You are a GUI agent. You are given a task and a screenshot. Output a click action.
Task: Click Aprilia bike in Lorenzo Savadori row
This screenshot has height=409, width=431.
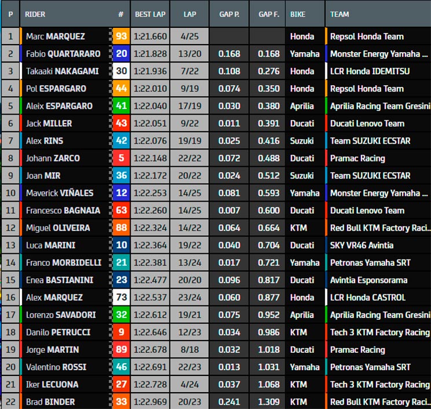[x=301, y=315]
